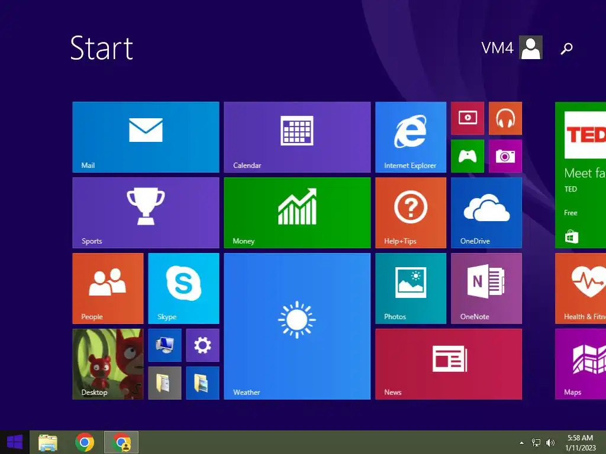Open PC settings gear tile

[x=202, y=345]
